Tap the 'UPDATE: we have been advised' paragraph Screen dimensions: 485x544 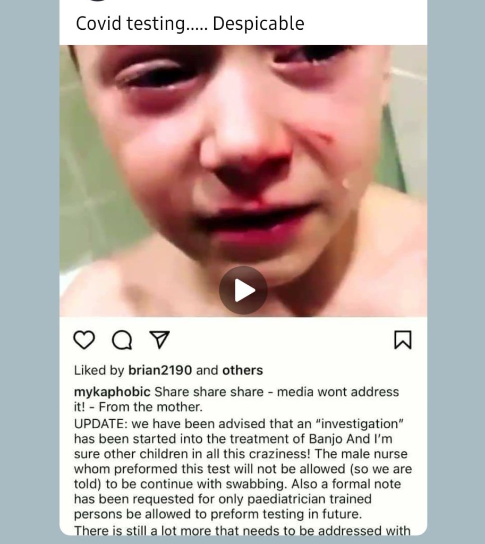point(239,424)
